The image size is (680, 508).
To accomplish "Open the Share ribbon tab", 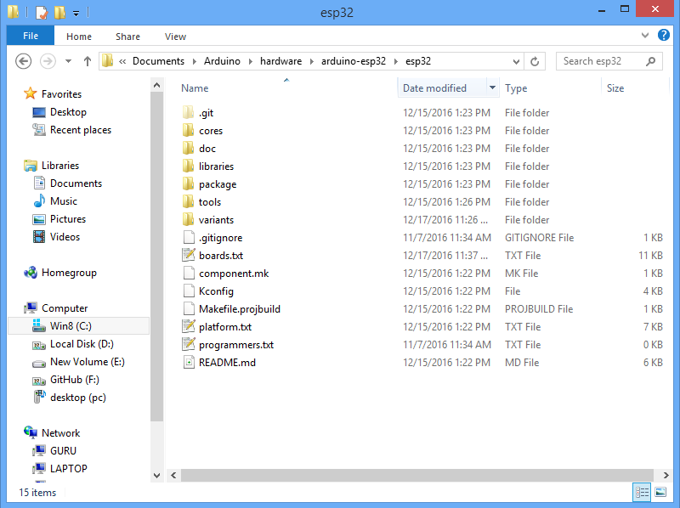I will click(x=127, y=37).
